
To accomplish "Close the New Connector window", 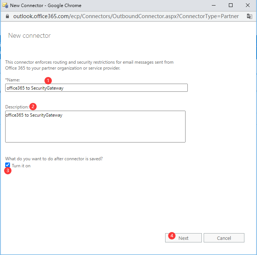I will tap(247, 6).
